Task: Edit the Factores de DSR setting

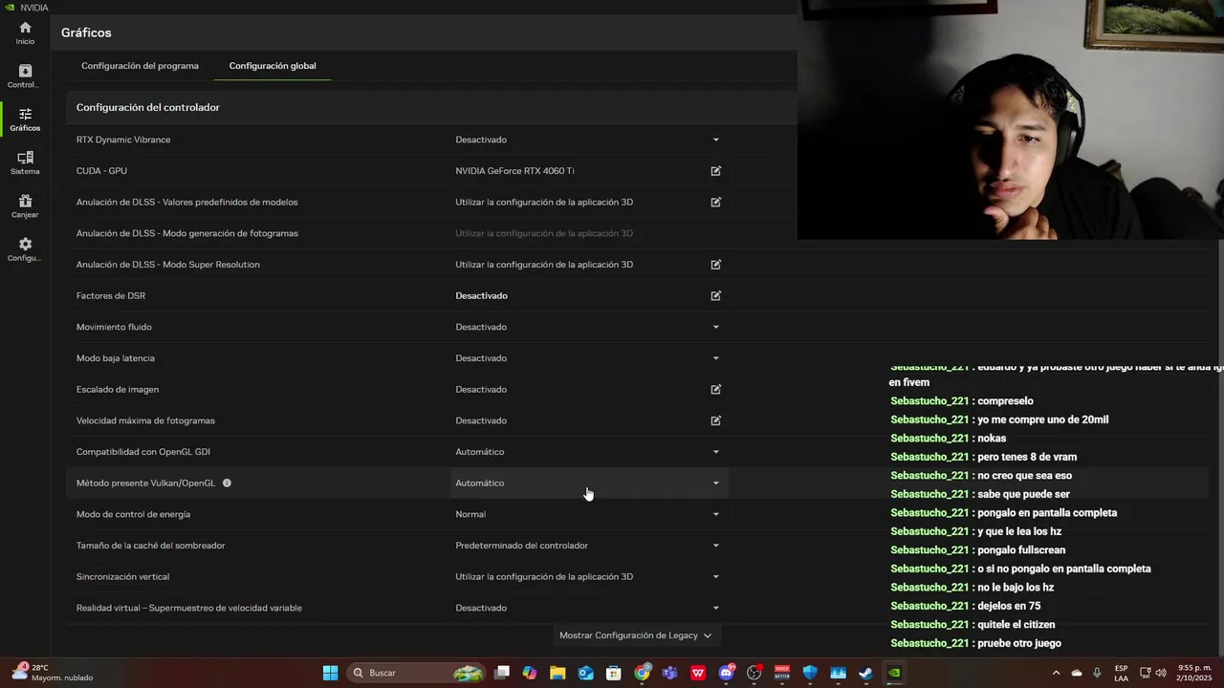Action: (x=715, y=296)
